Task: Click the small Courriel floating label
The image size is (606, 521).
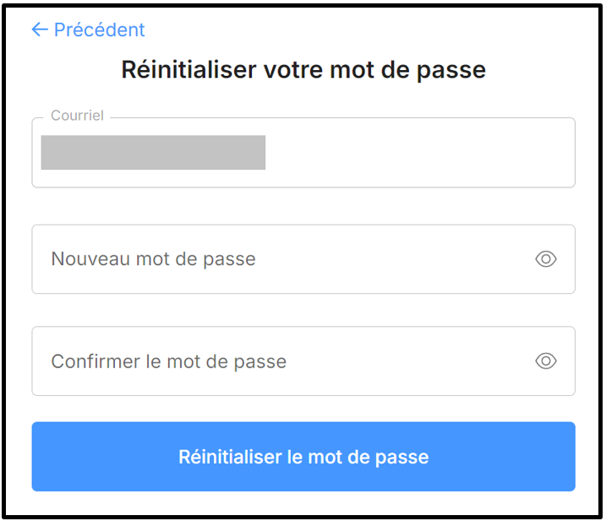Action: click(x=77, y=116)
